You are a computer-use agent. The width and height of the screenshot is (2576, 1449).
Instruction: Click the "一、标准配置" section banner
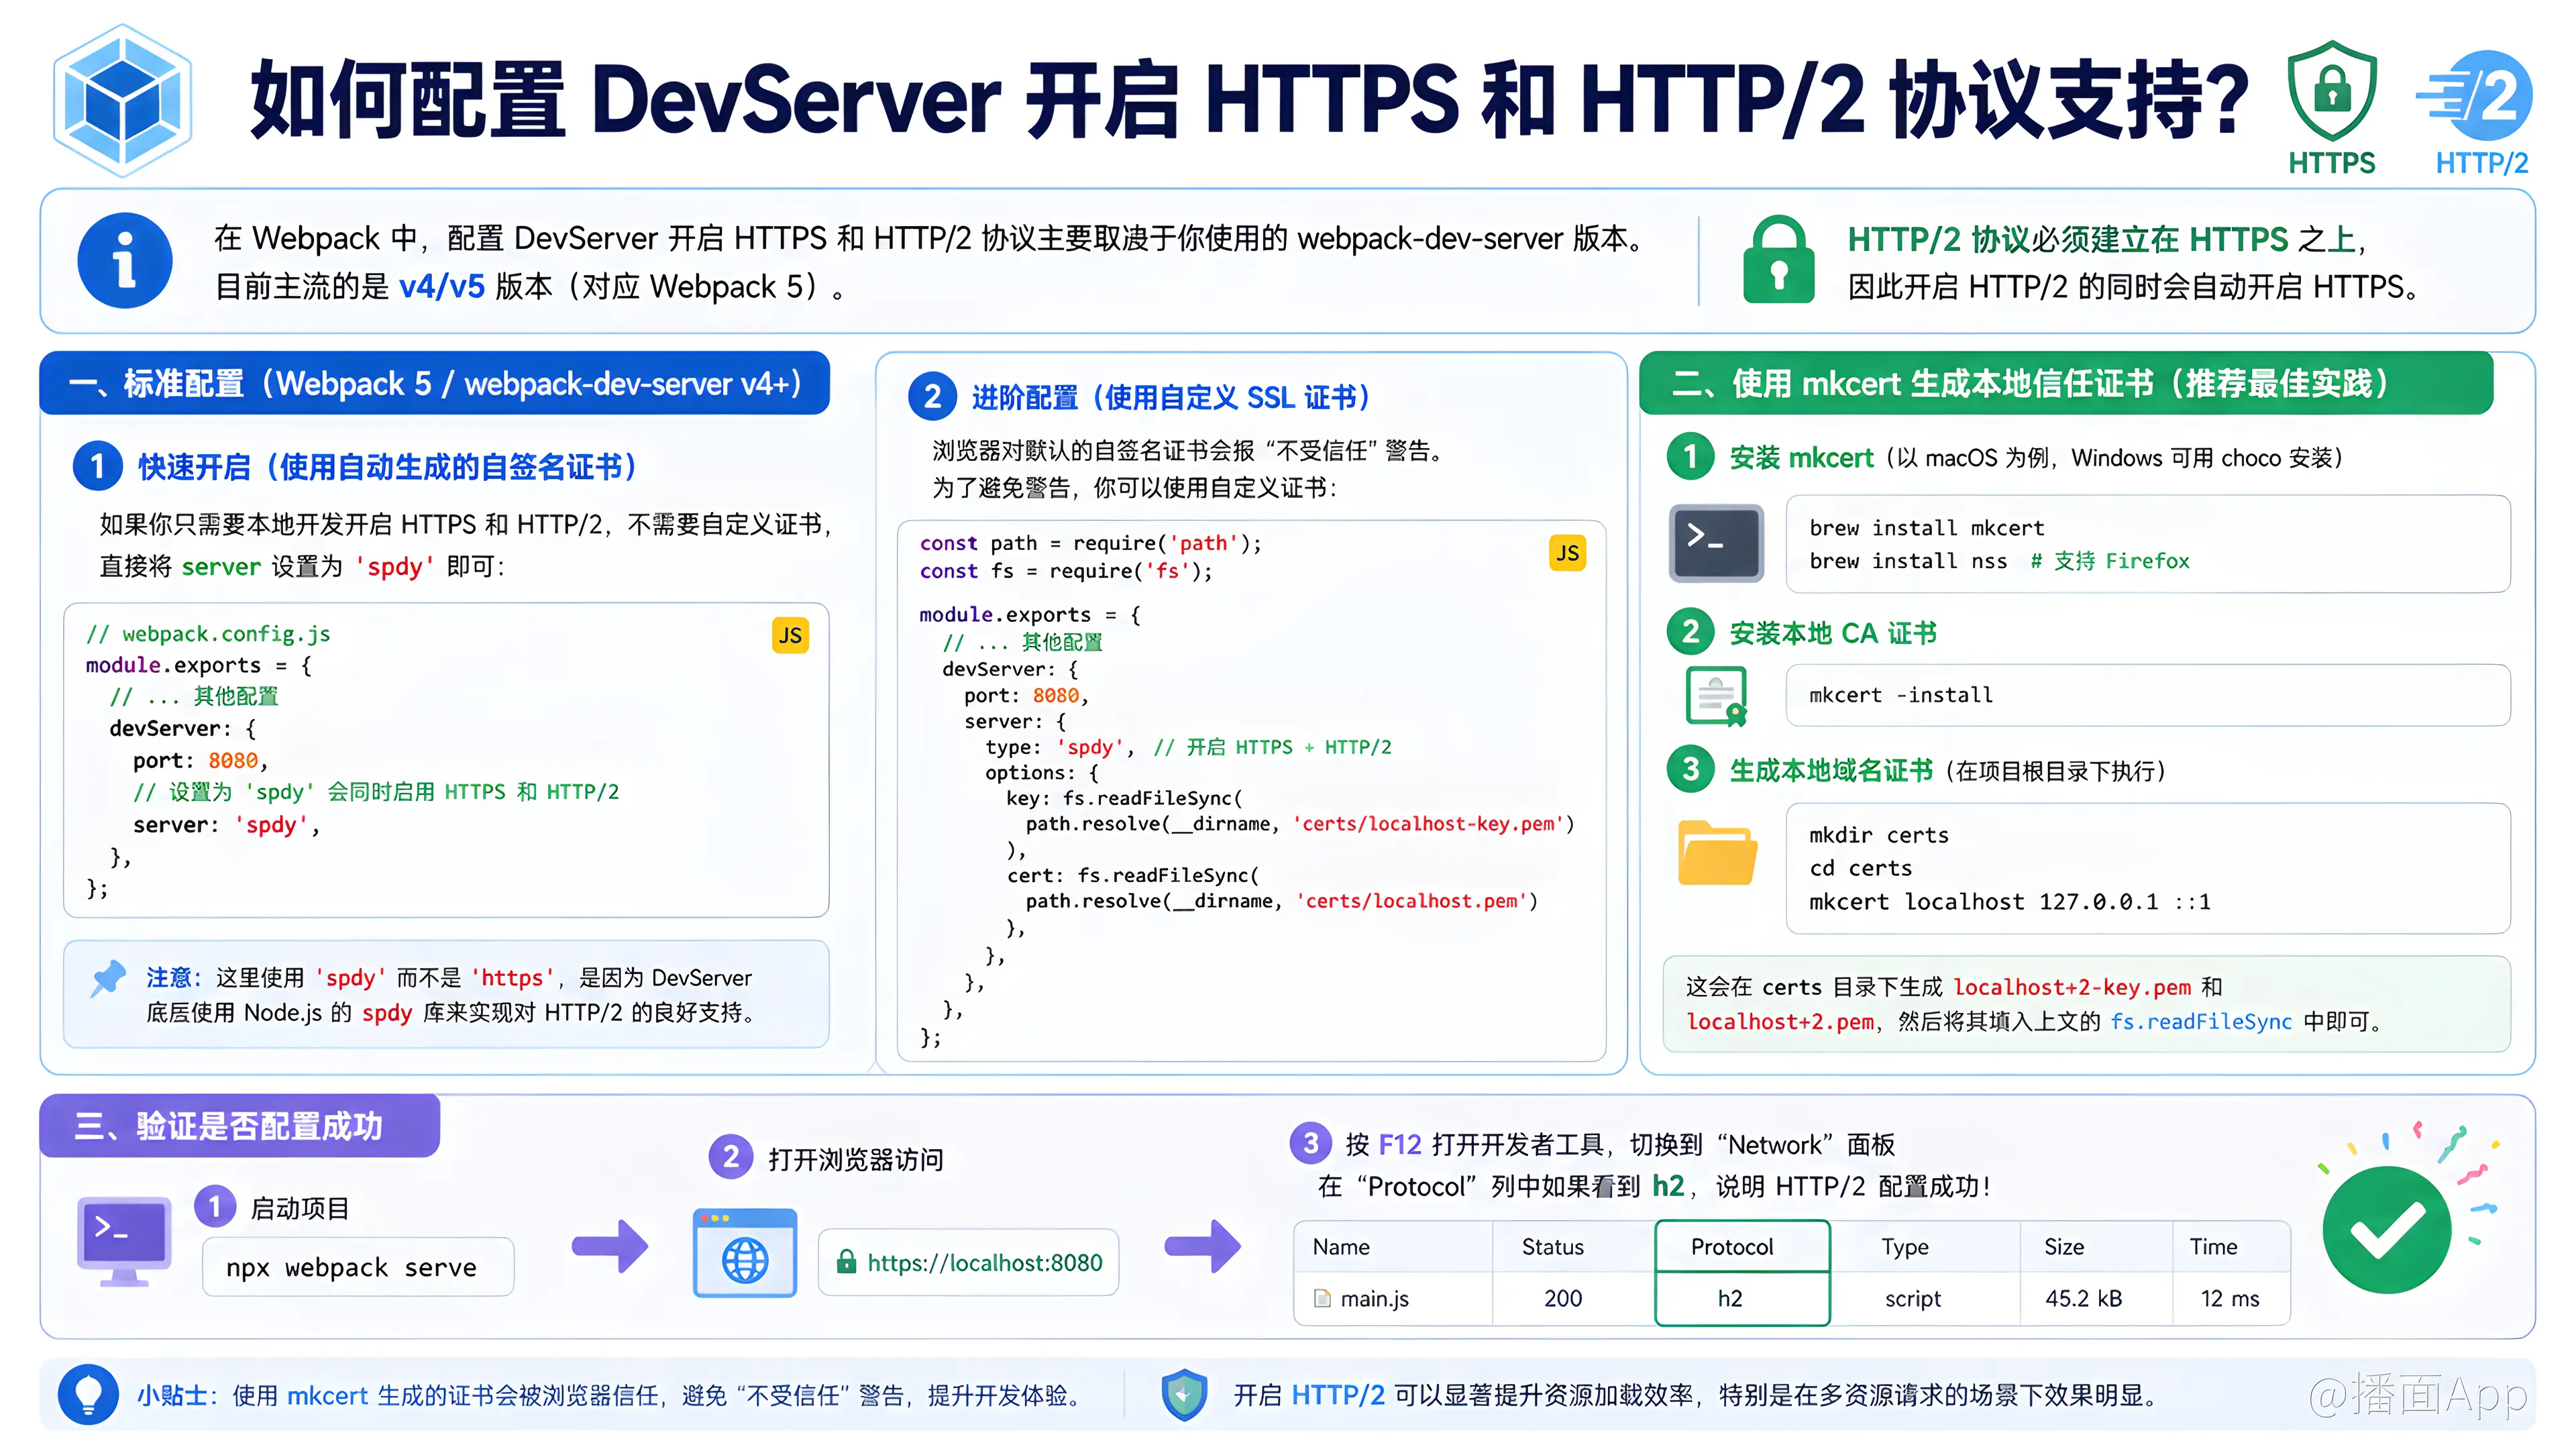pos(434,383)
